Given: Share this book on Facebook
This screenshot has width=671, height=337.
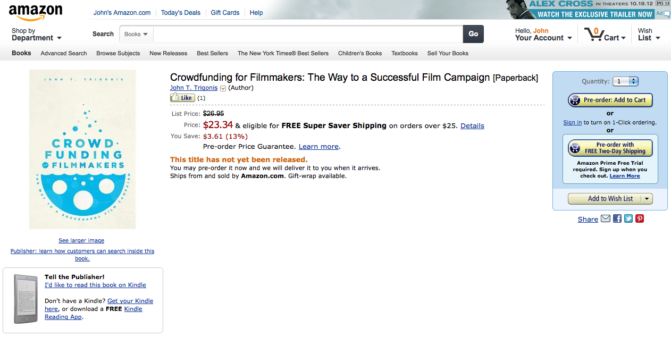Looking at the screenshot, I should [x=617, y=218].
